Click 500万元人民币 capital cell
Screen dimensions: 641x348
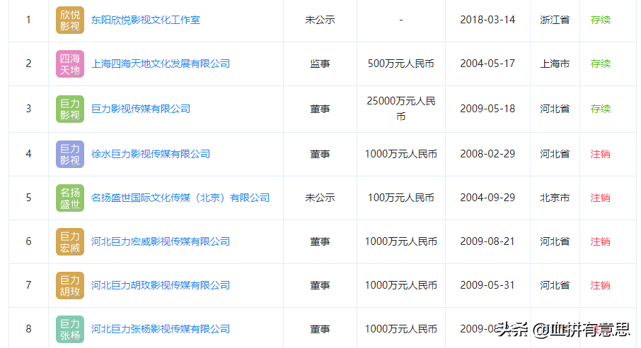(x=400, y=64)
